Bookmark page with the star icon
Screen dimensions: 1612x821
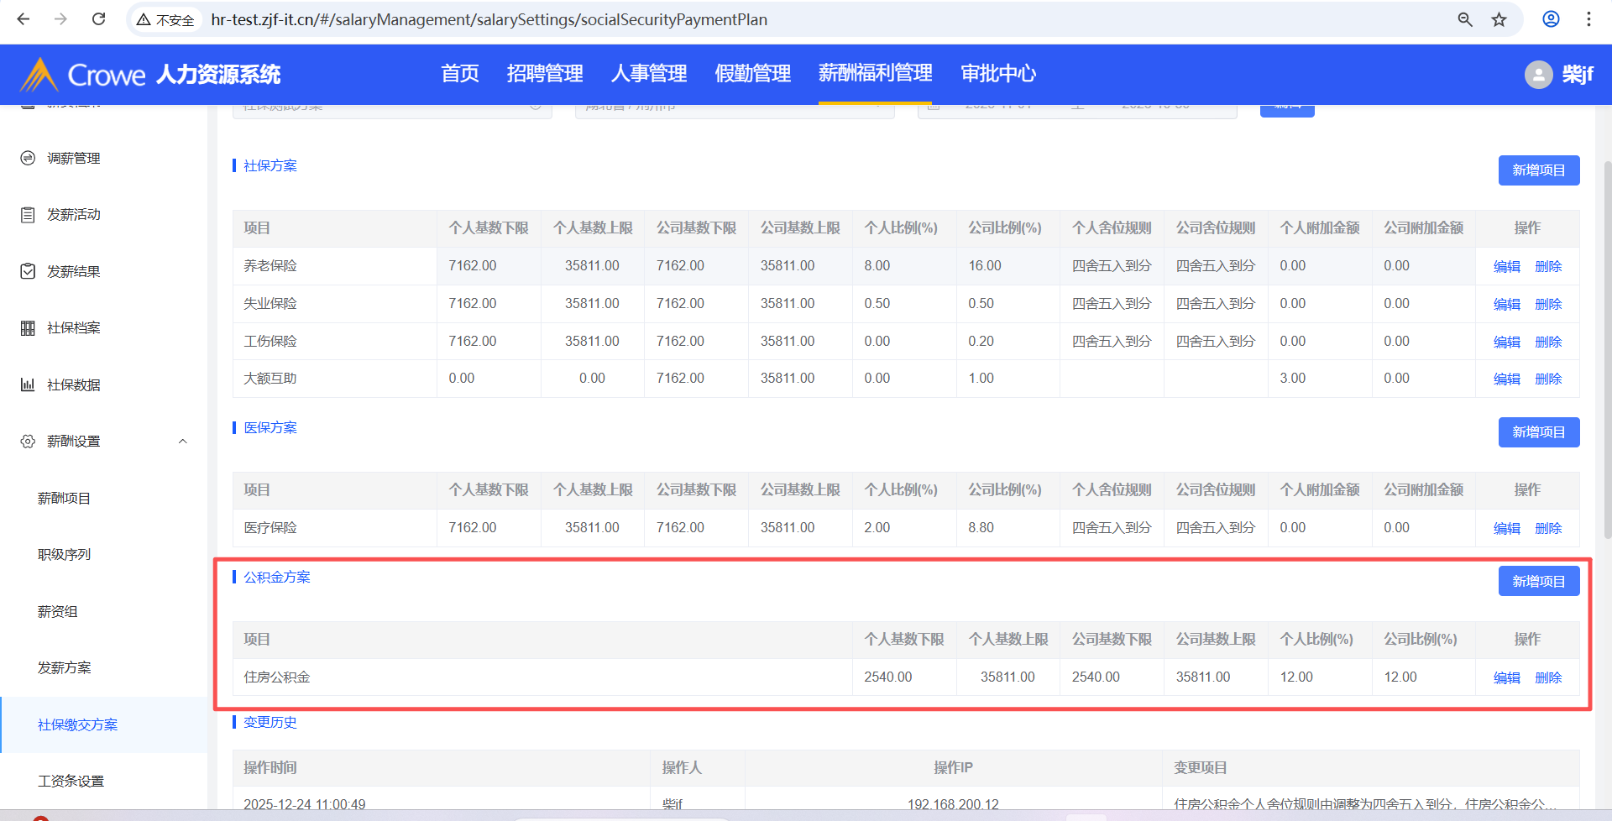coord(1499,19)
